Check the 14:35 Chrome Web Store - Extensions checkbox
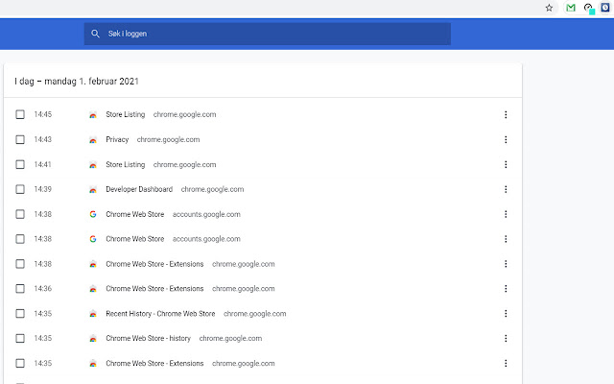614x384 pixels. click(x=20, y=363)
